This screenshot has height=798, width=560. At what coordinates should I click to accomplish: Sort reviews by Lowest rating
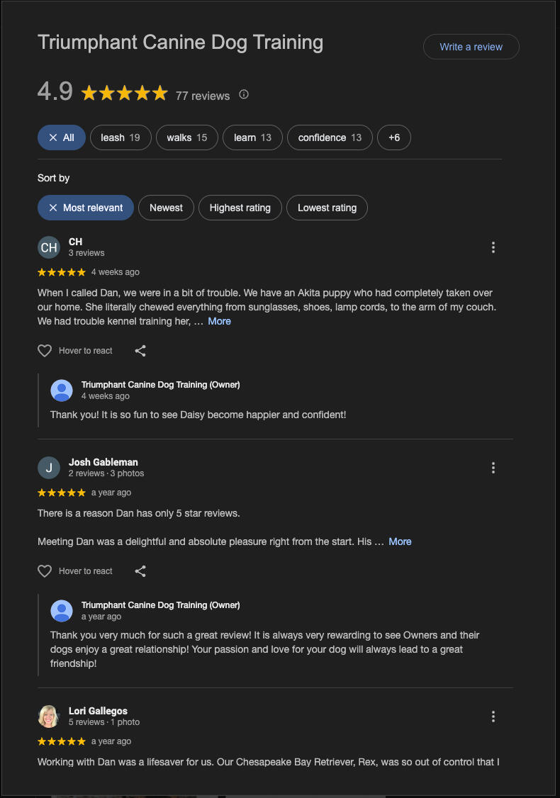click(x=327, y=208)
